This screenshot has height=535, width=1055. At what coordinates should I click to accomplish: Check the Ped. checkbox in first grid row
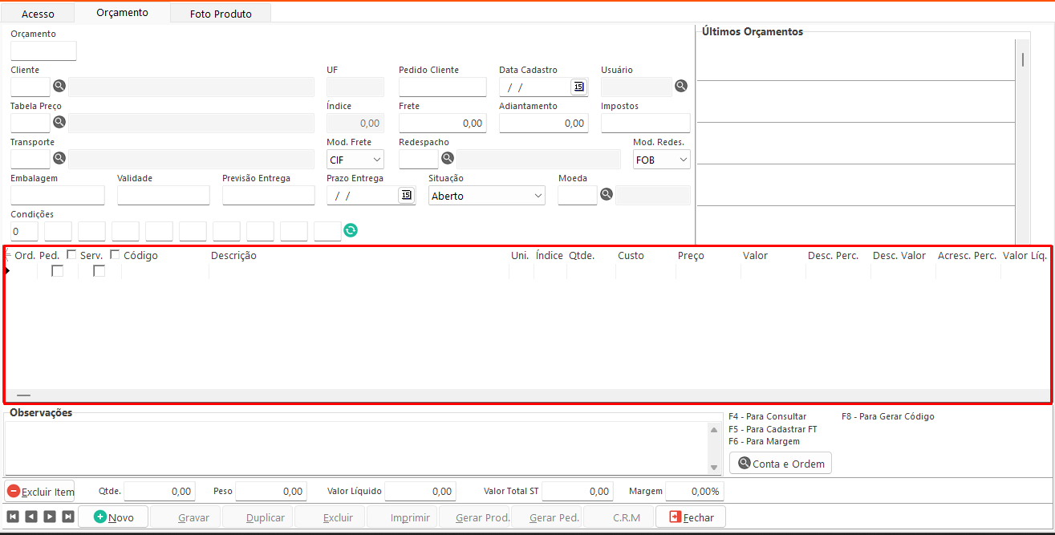(58, 271)
